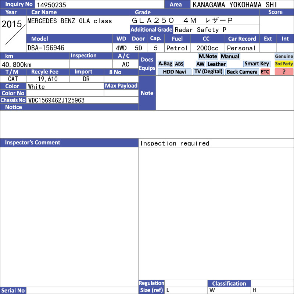The image size is (294, 294).
Task: Click the 2000cc displacement value
Action: point(207,48)
